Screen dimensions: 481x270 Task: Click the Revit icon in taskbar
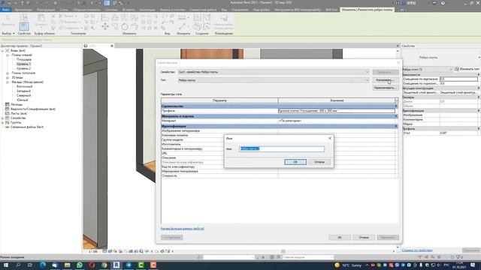[116, 265]
